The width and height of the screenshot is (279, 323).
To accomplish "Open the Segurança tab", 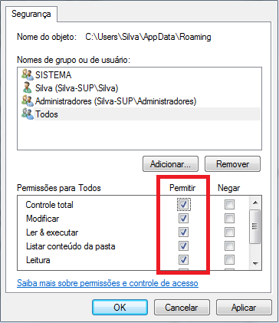I will (x=31, y=14).
